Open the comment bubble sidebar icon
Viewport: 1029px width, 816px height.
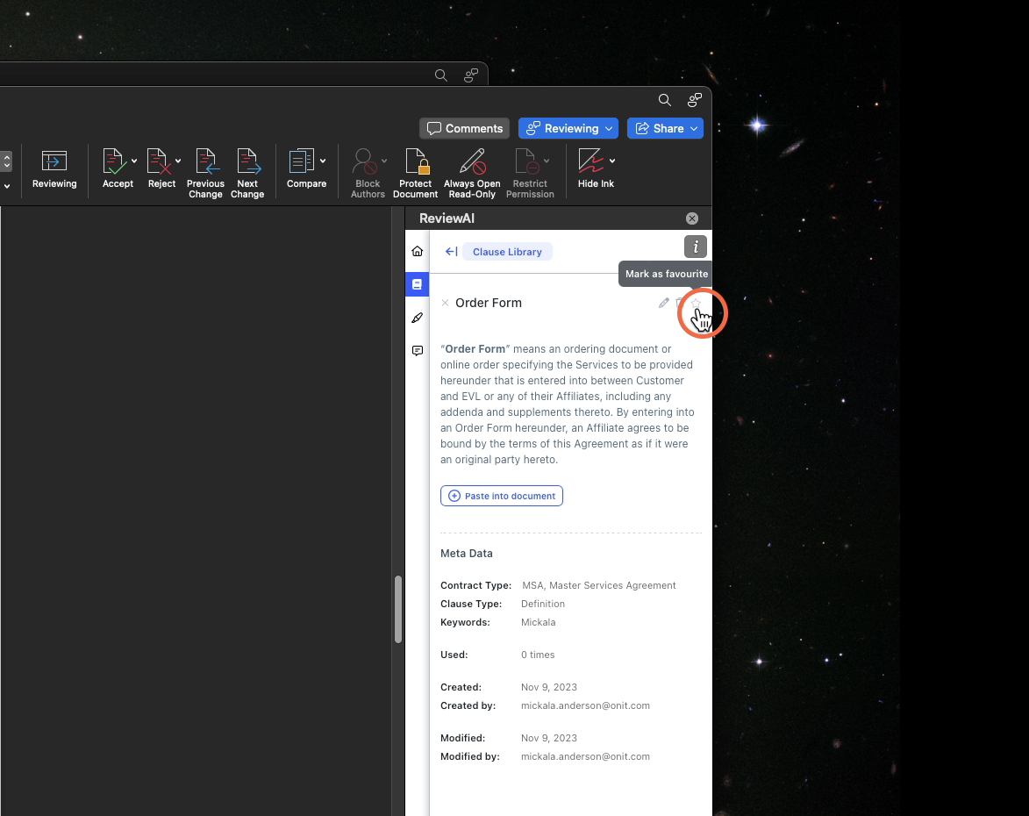pos(418,351)
